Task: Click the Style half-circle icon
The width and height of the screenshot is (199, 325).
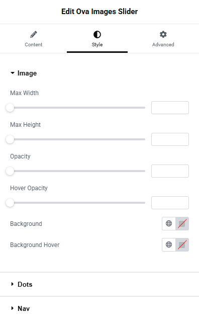Action: point(97,34)
